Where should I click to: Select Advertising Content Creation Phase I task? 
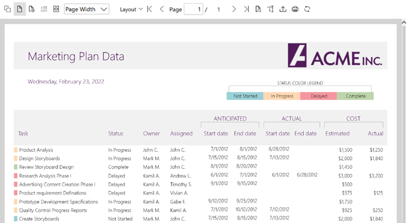click(x=57, y=184)
